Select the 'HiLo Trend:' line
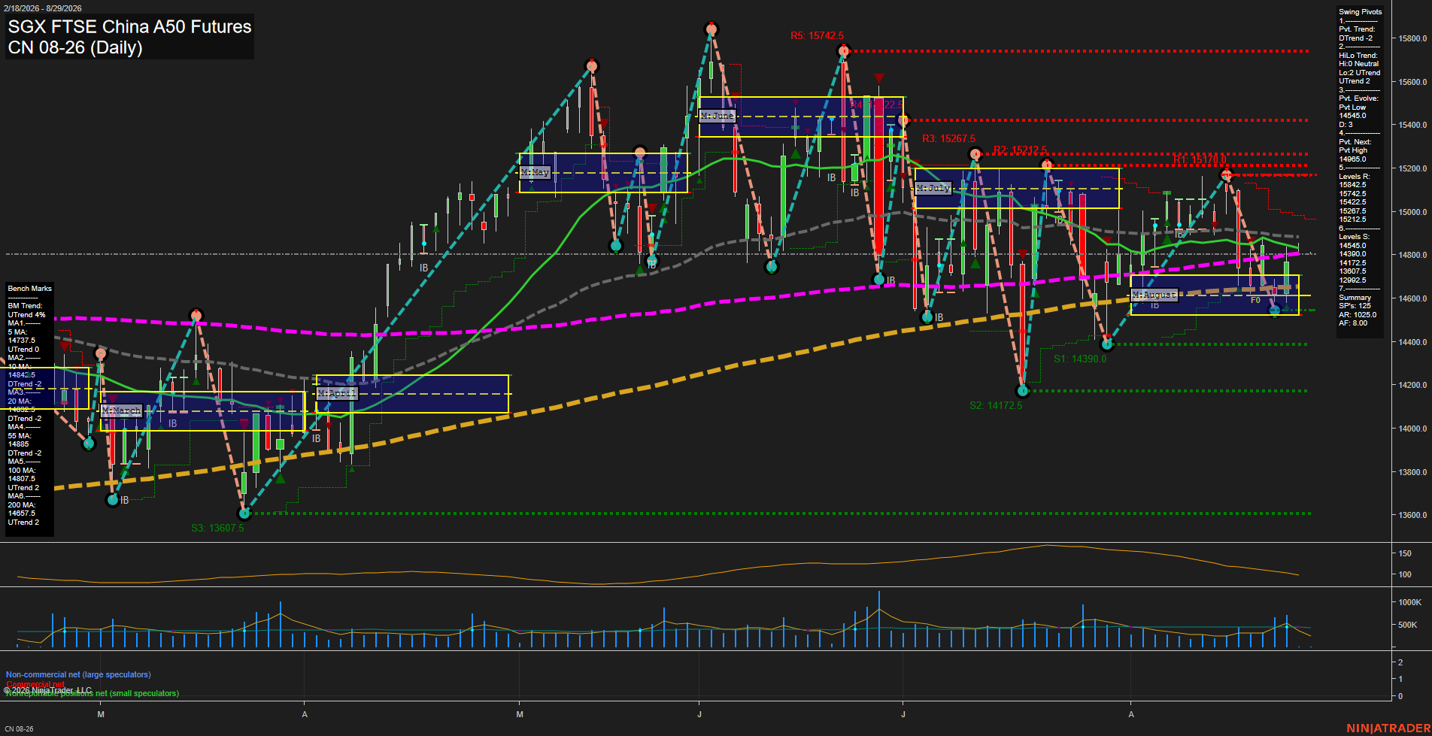This screenshot has width=1432, height=736. (x=1358, y=56)
